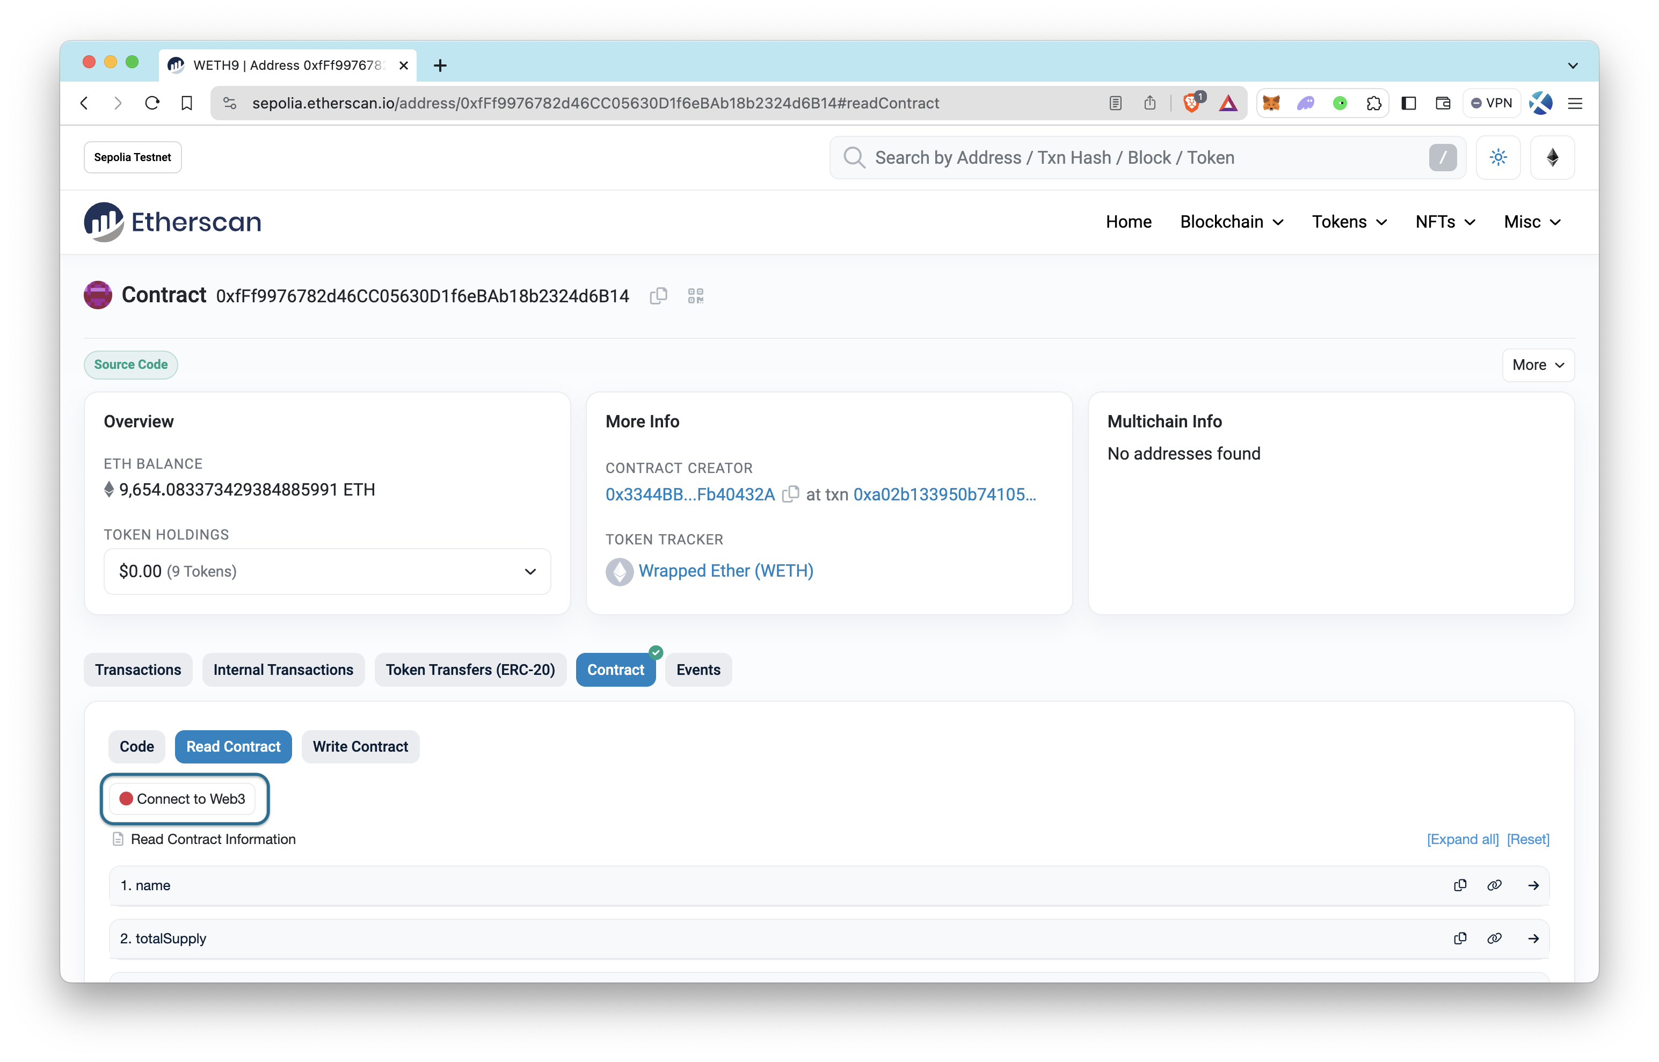Copy the contract address icon
Viewport: 1659px width, 1062px height.
point(658,296)
